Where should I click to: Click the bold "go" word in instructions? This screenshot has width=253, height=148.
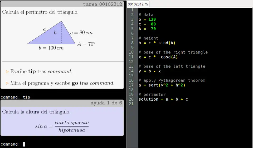point(75,83)
